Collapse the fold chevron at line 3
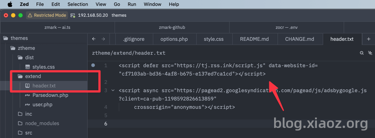This screenshot has height=138, width=375. (113, 90)
